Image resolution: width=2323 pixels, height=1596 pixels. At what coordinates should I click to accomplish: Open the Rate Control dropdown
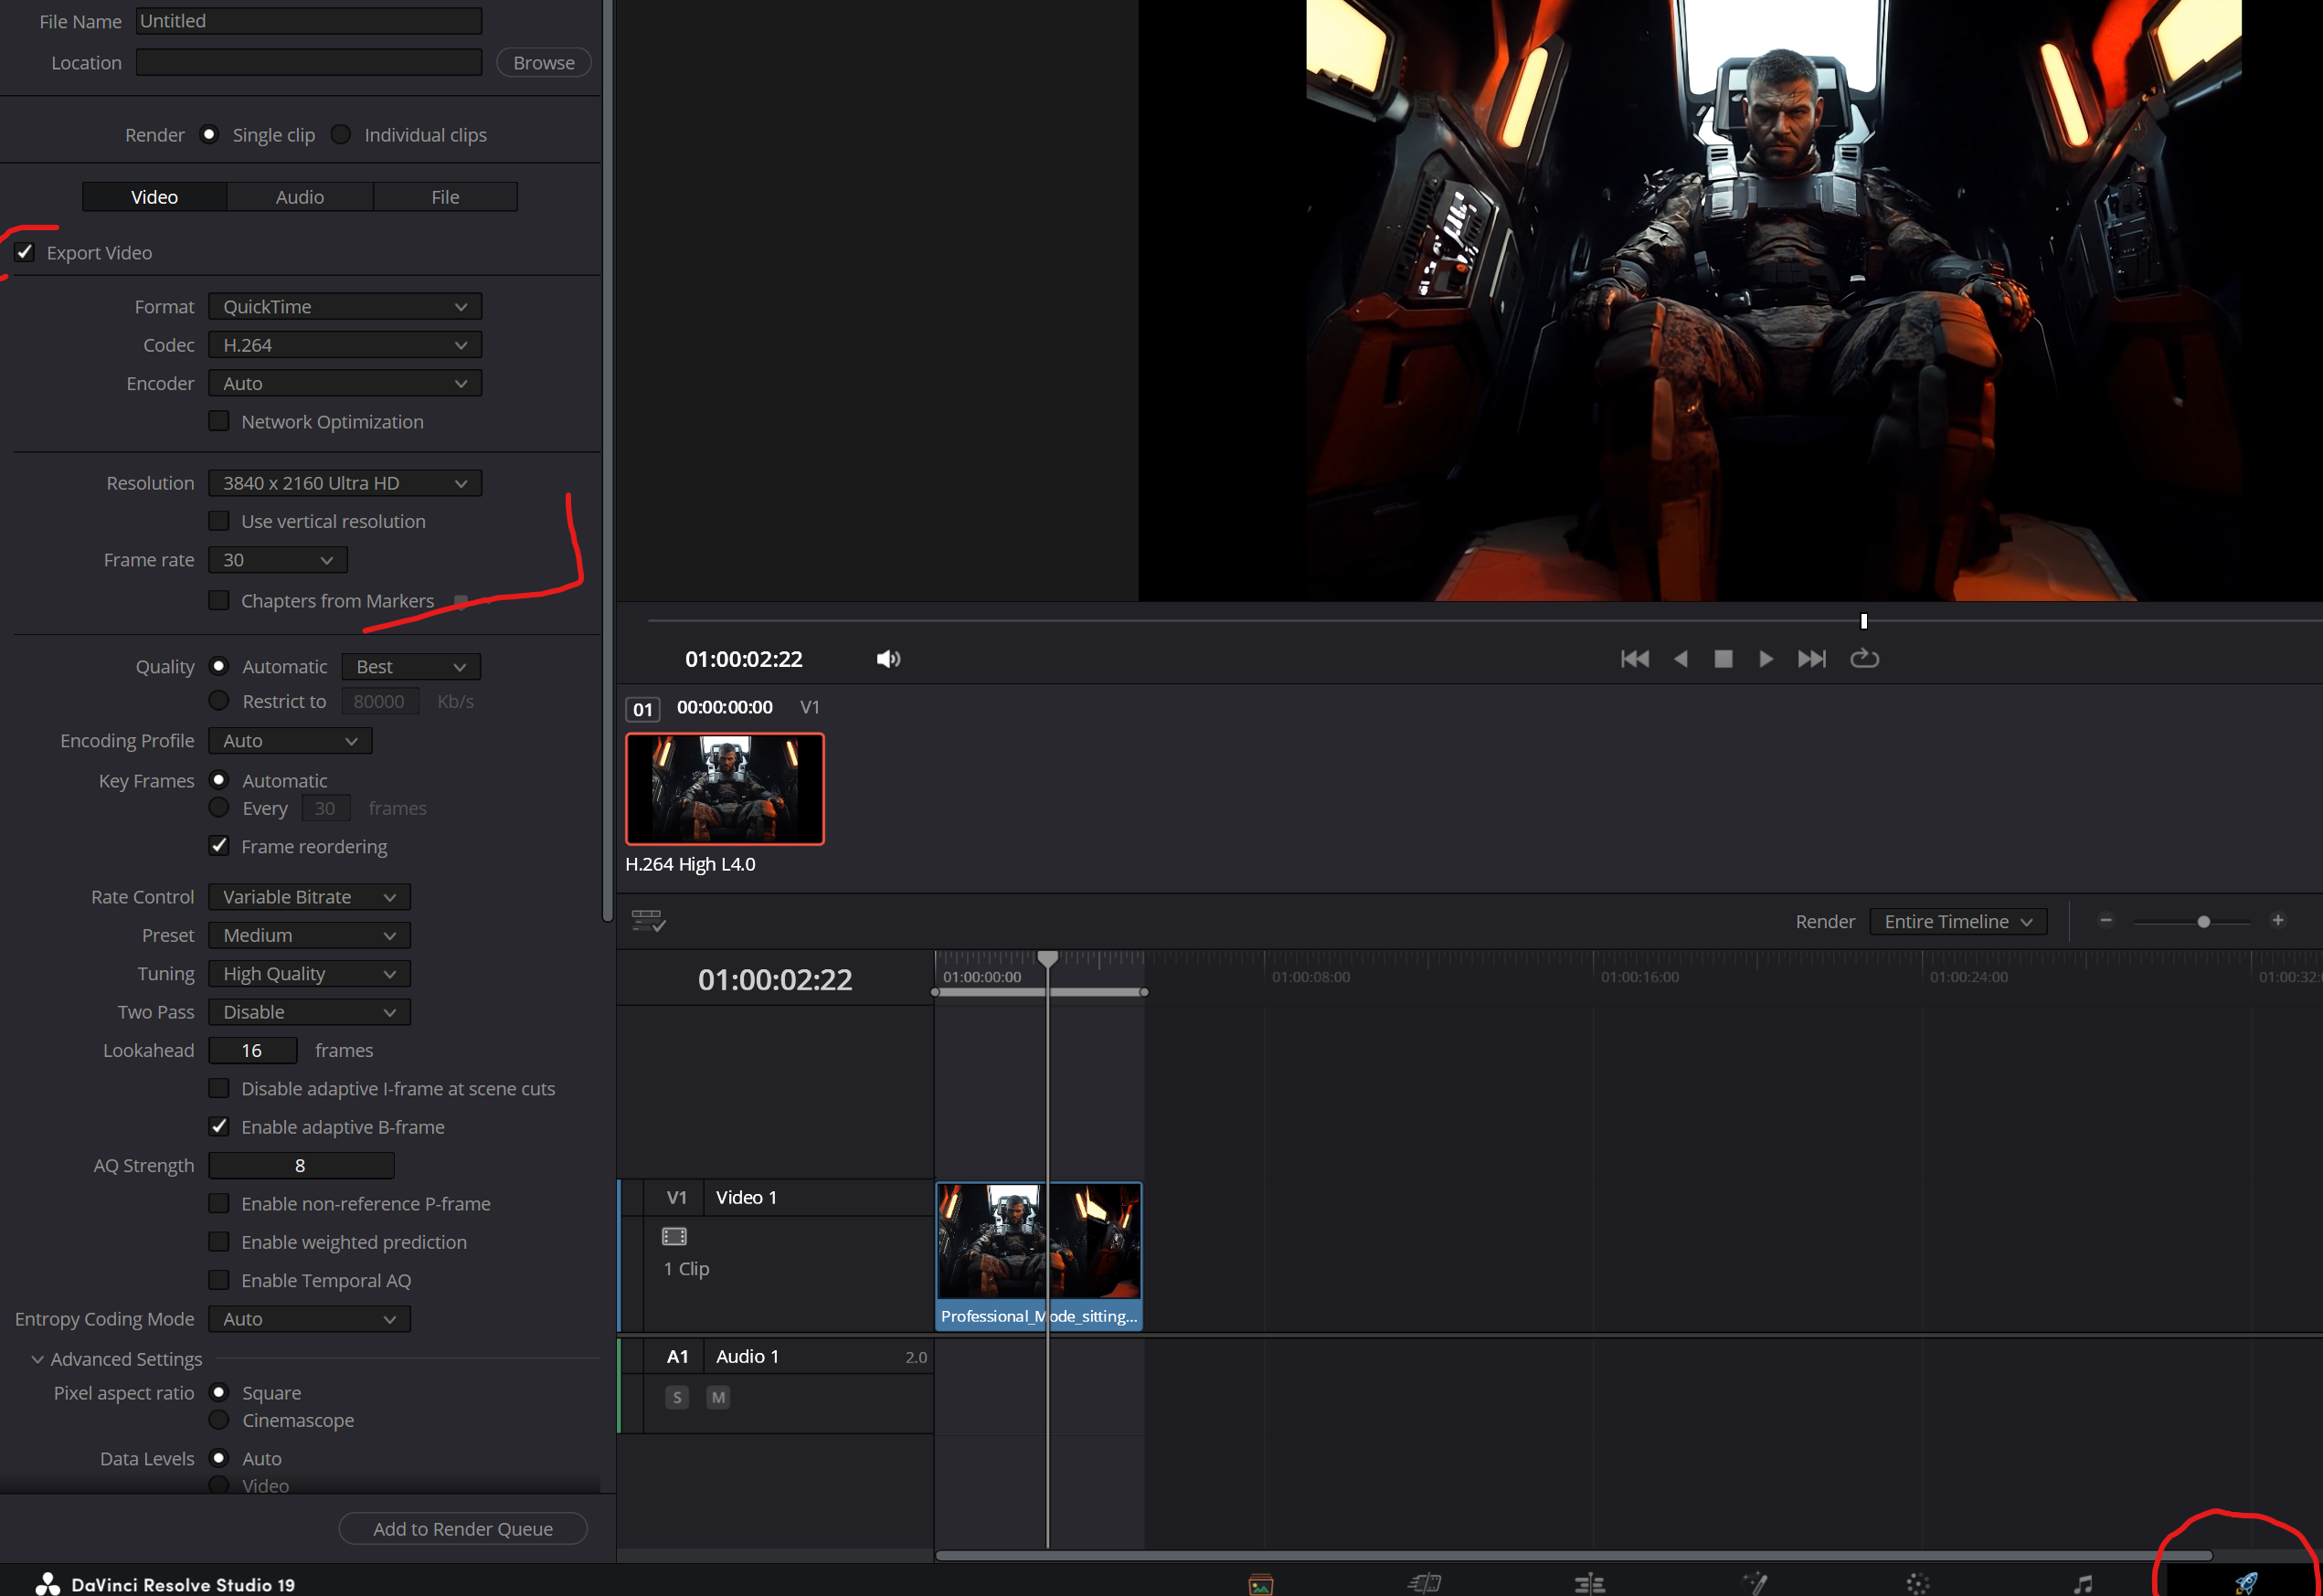(x=309, y=897)
